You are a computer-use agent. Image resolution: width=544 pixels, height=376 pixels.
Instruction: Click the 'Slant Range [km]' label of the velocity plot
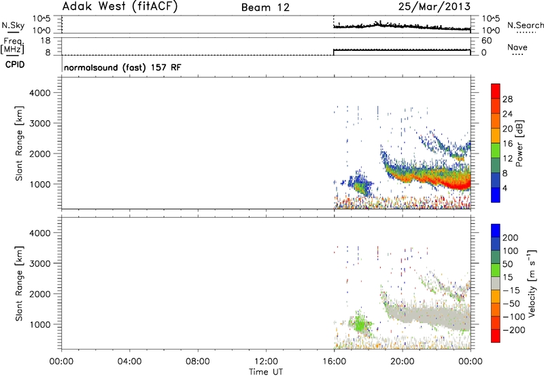click(x=19, y=284)
